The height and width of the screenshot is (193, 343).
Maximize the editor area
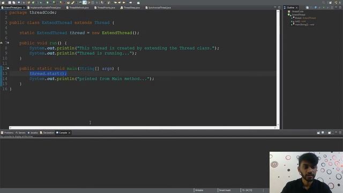click(279, 8)
